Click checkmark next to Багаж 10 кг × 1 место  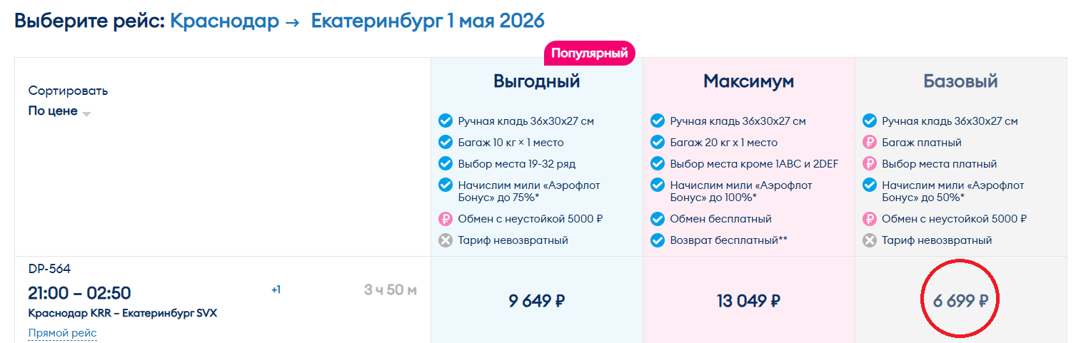pos(446,143)
